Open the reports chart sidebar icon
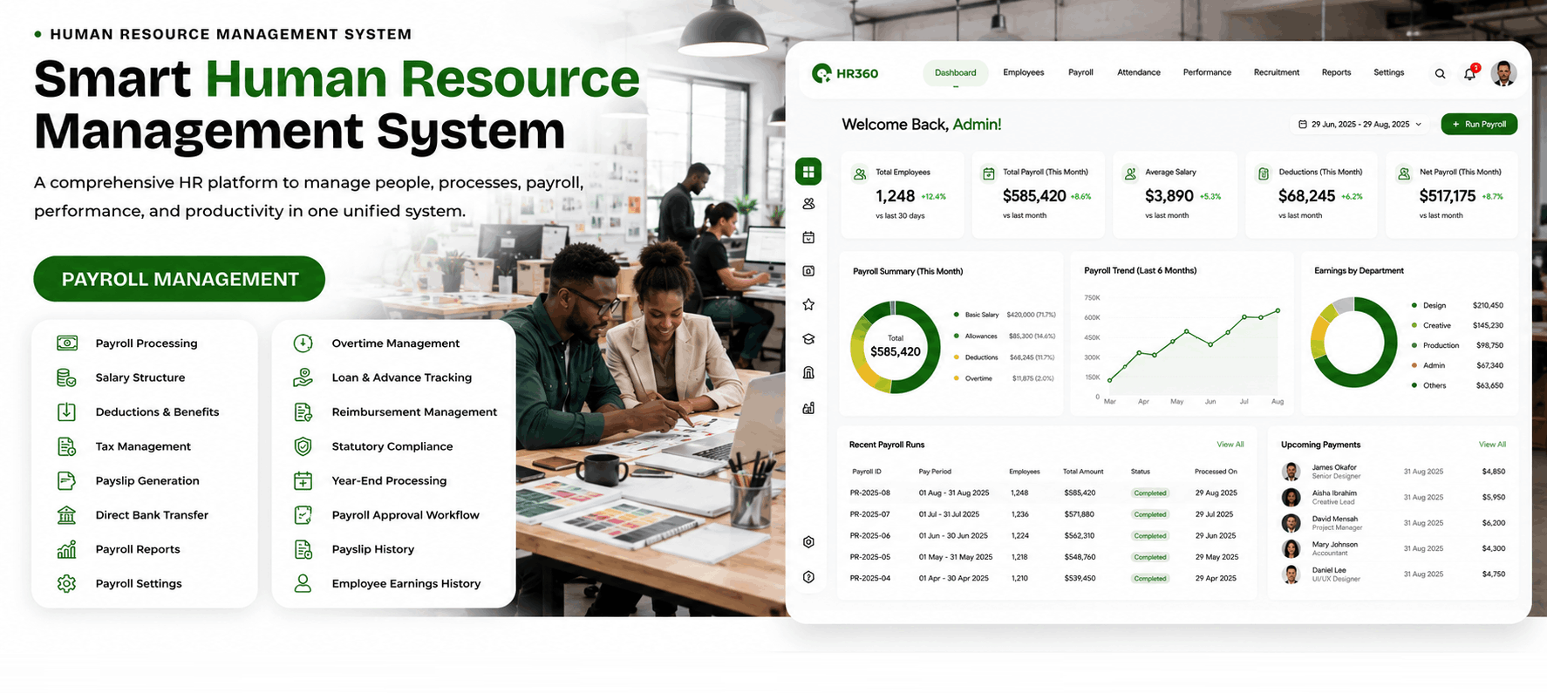1547x693 pixels. point(808,407)
